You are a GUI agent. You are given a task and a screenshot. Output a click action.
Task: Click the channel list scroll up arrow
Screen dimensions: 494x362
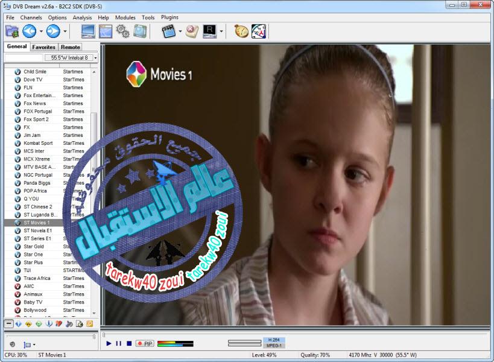94,72
